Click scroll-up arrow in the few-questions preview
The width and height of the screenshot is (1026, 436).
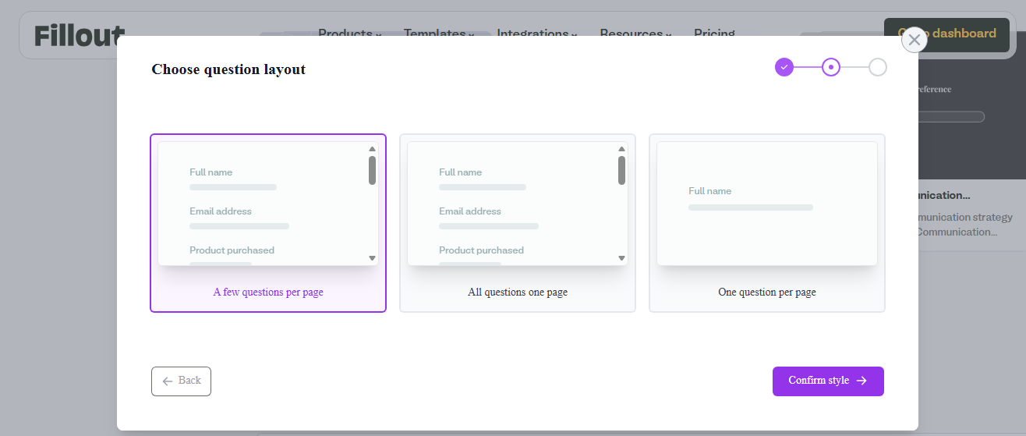(372, 149)
